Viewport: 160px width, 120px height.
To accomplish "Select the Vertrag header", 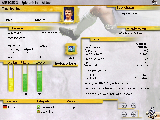I will pyautogui.click(x=96, y=39).
